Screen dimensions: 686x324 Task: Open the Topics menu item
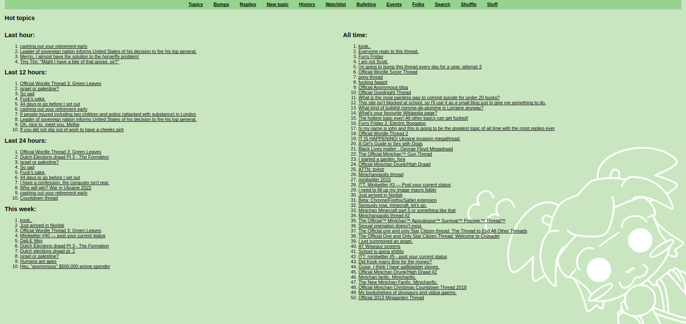tap(196, 4)
